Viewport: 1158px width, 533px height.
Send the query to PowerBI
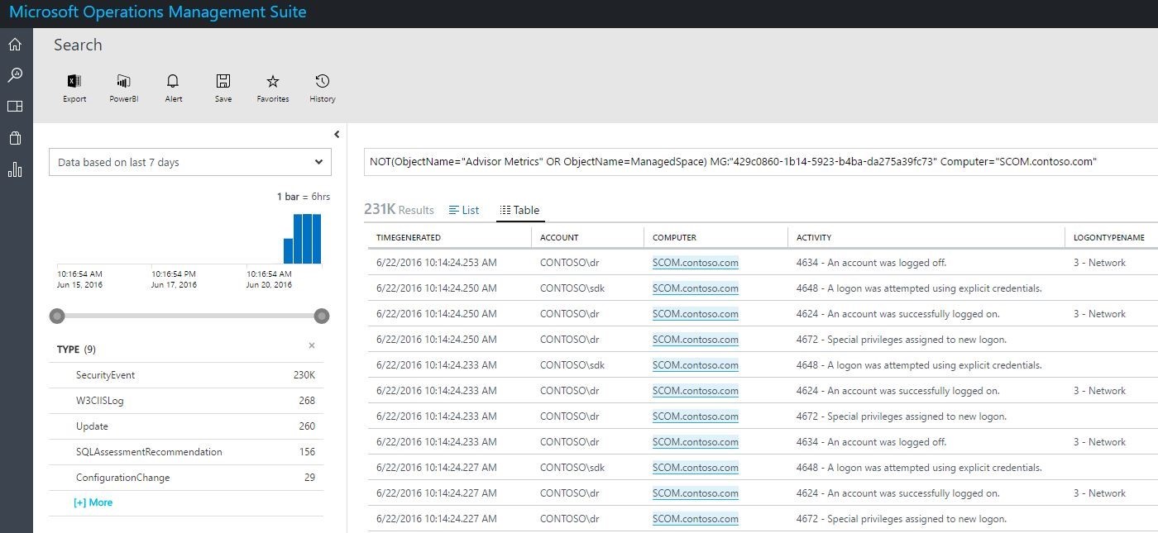tap(124, 88)
